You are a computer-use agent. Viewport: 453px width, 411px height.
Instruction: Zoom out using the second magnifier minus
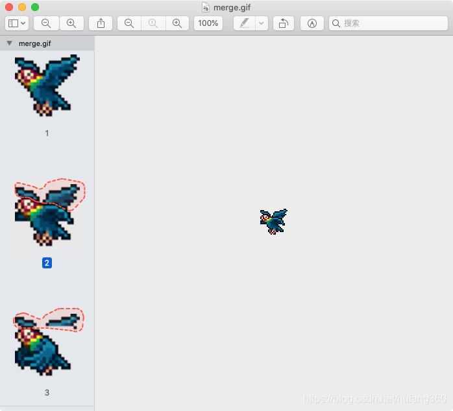(x=129, y=23)
